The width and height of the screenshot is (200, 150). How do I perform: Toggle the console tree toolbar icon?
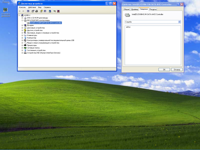28,11
